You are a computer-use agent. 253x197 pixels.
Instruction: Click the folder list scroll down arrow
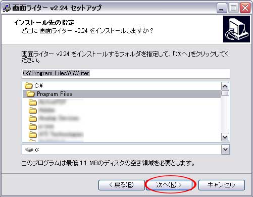coord(225,137)
